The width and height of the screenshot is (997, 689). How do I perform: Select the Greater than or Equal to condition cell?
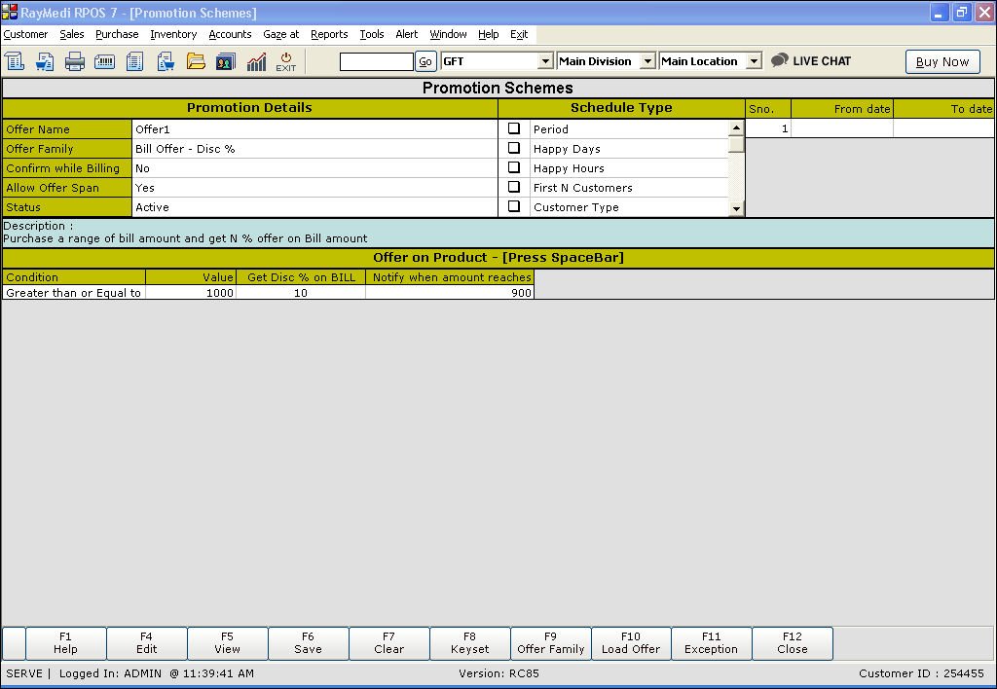tap(74, 292)
